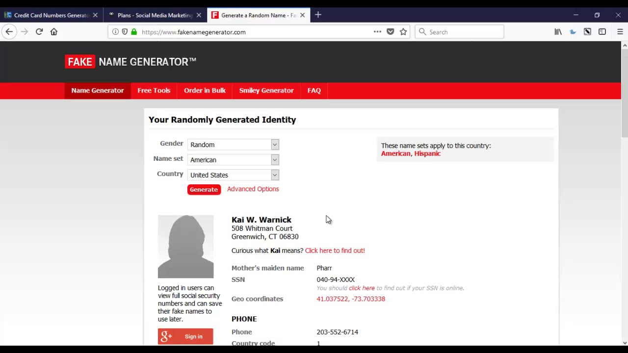Screen dimensions: 628x353
Task: Click the maiden name value Pharr
Action: pos(324,268)
